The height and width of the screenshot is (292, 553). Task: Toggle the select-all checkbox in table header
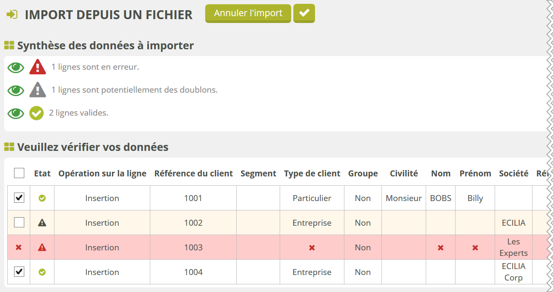pyautogui.click(x=19, y=173)
